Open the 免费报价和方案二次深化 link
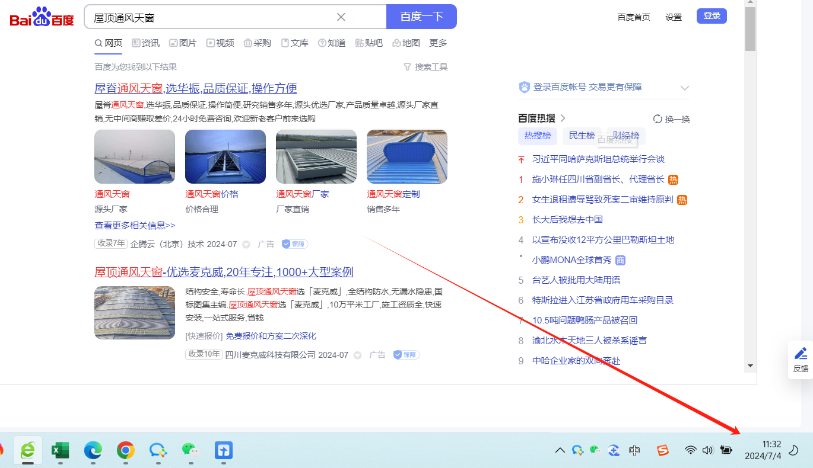 coord(271,336)
